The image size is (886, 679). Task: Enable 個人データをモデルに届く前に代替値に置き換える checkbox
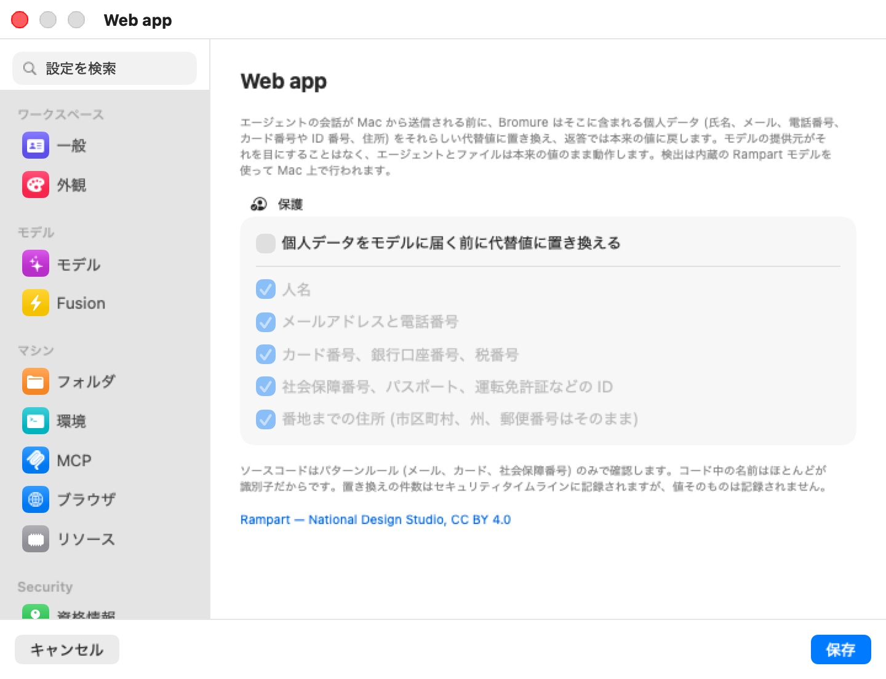(266, 244)
